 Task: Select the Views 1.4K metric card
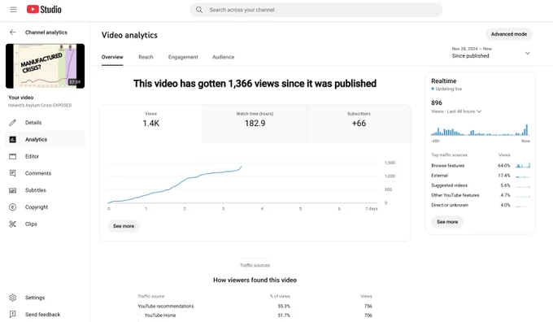151,124
